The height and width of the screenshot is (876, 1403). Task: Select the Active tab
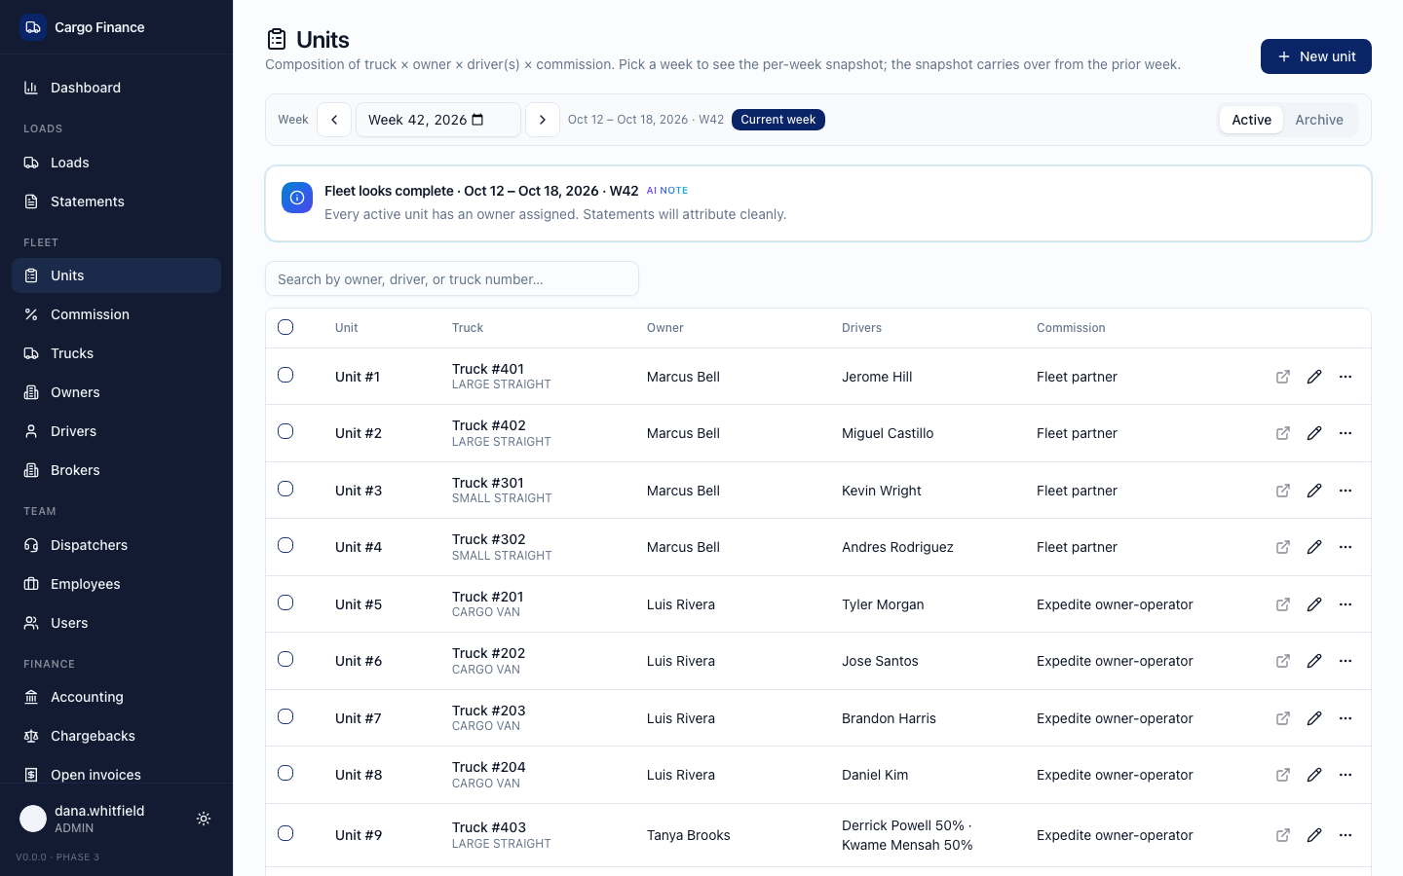pyautogui.click(x=1251, y=120)
